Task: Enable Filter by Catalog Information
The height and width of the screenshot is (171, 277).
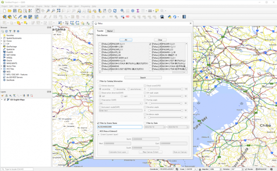Action: tap(98, 81)
